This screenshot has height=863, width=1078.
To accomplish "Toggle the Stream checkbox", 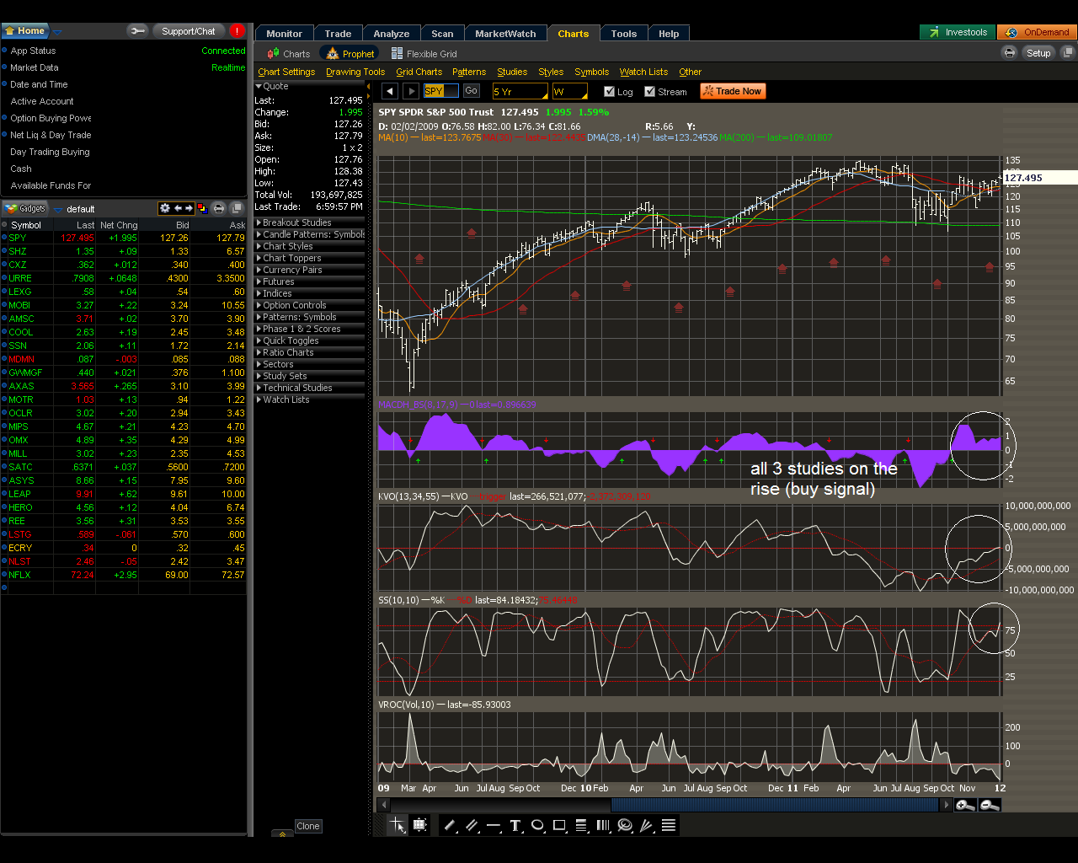I will [649, 91].
